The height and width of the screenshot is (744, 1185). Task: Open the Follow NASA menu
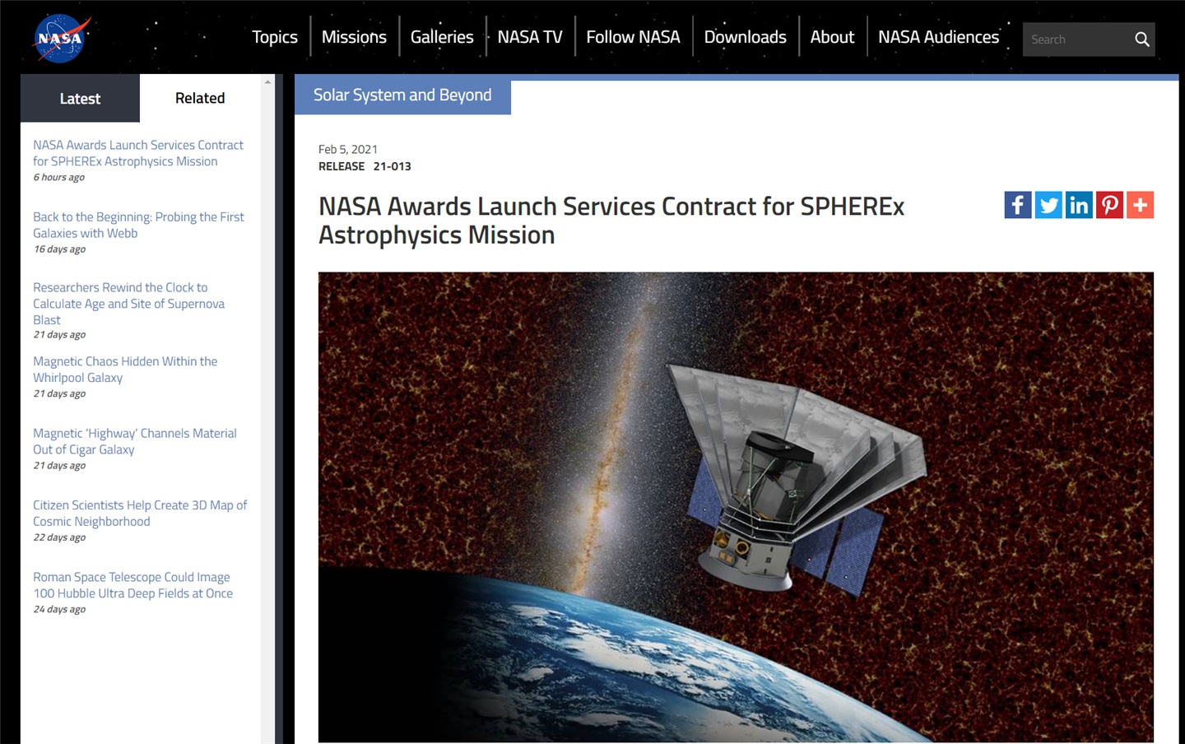click(633, 37)
